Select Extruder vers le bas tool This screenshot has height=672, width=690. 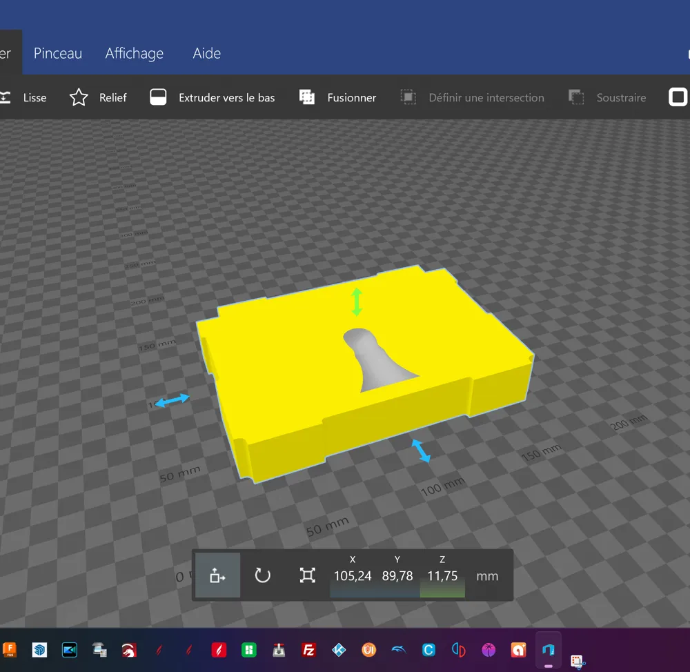pyautogui.click(x=213, y=97)
